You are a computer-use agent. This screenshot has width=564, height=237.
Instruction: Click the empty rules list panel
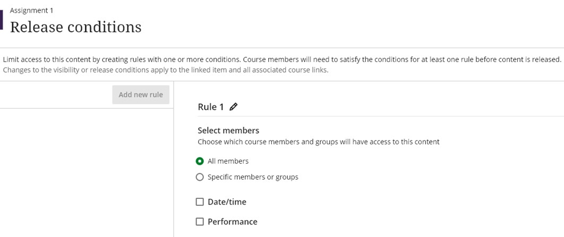87,173
